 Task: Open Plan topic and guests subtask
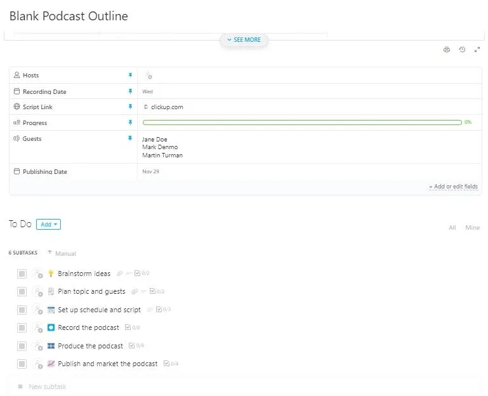click(x=91, y=291)
